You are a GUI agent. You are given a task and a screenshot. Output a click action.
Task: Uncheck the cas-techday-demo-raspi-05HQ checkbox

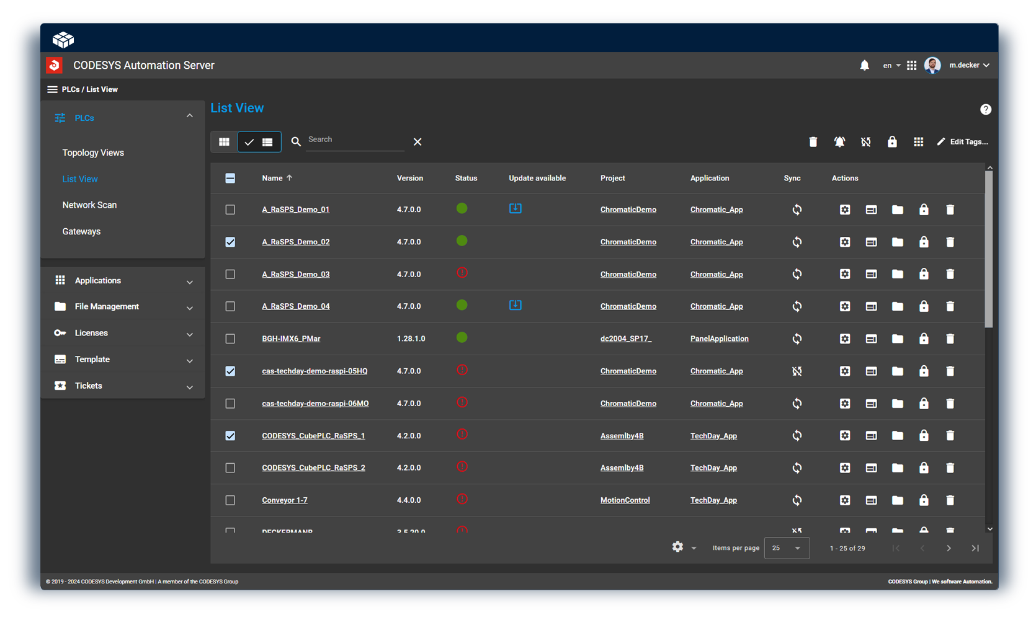click(230, 371)
